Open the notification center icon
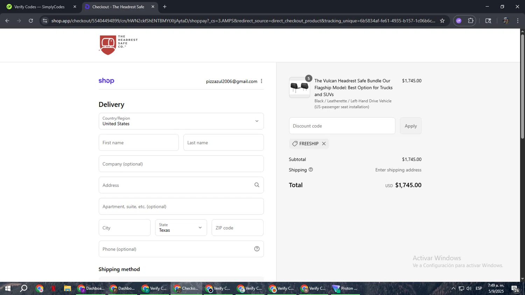The height and width of the screenshot is (295, 525). pos(515,289)
